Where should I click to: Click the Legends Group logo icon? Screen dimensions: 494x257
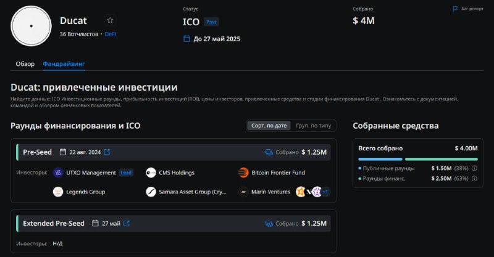coord(58,192)
